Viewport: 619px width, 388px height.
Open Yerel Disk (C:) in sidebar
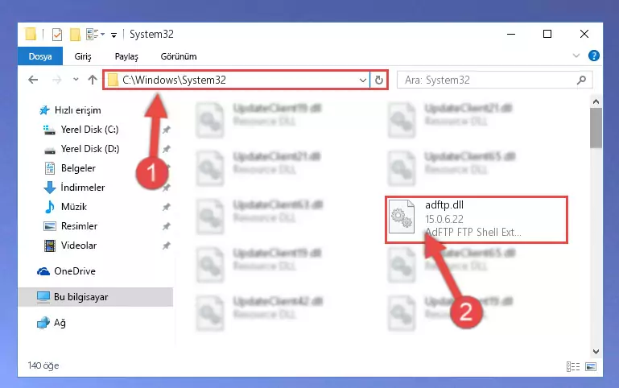click(89, 130)
